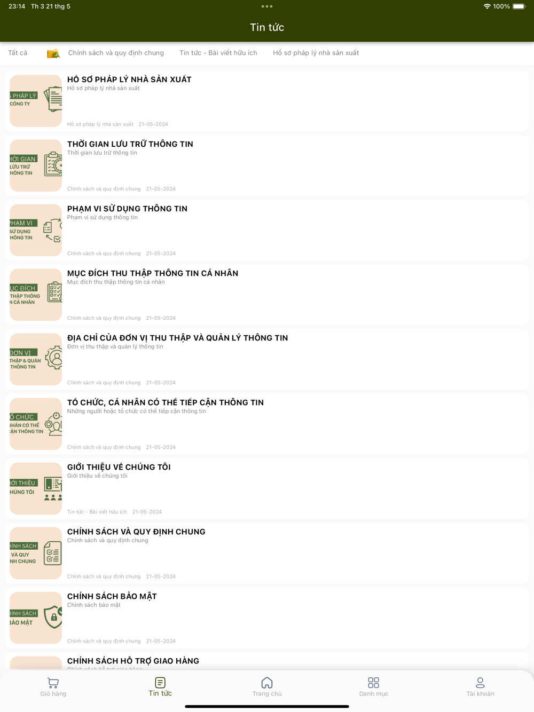Tap the Trang chủ home icon
534x712 pixels.
267,683
